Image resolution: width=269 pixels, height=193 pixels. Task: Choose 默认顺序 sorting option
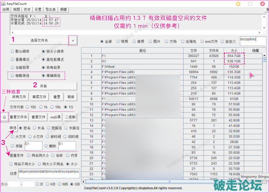click(x=13, y=51)
